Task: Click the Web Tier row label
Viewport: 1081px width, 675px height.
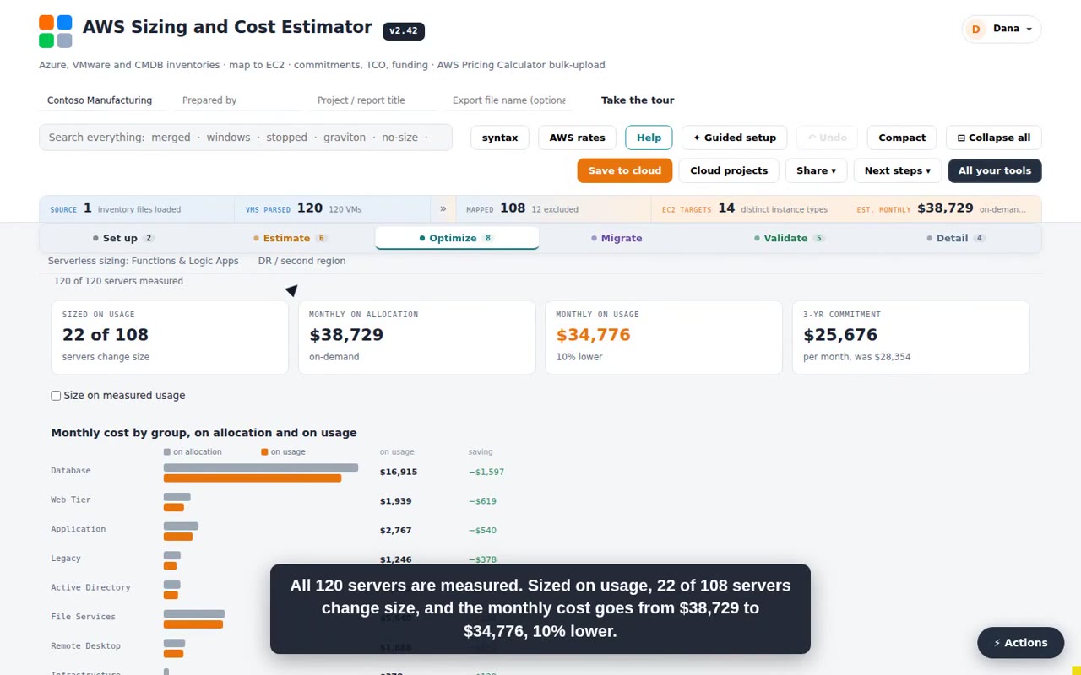Action: pyautogui.click(x=71, y=500)
